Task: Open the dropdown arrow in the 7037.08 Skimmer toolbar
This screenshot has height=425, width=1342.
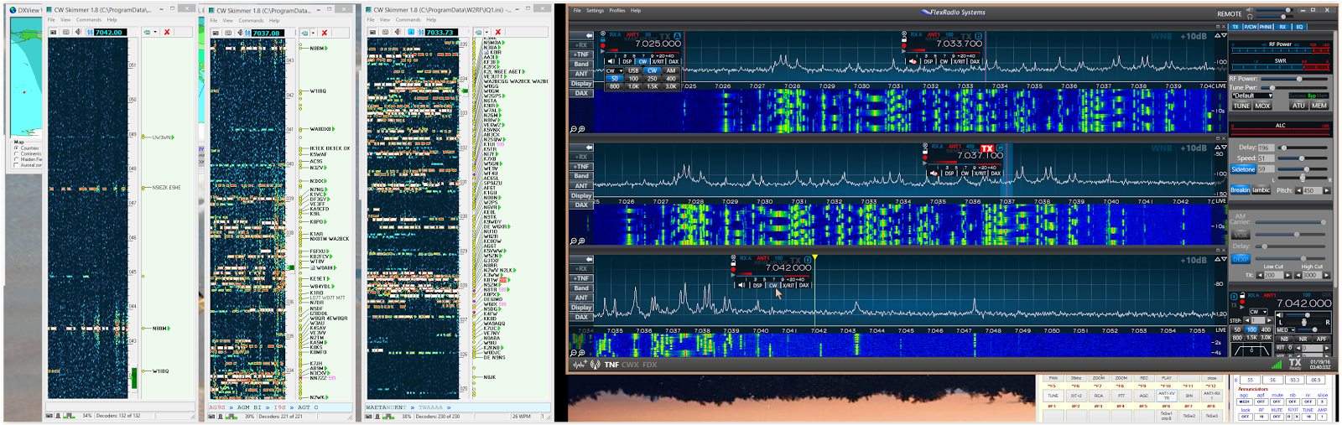Action: click(314, 33)
